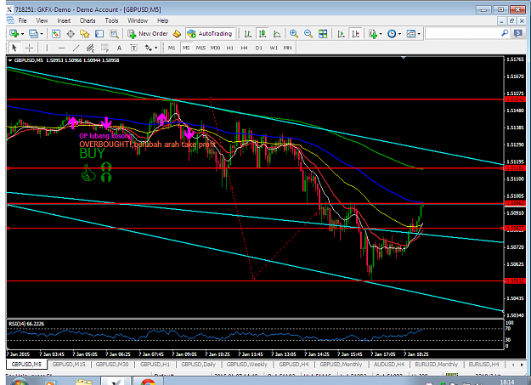Switch timeframe to M1
531x385 pixels.
(x=172, y=48)
